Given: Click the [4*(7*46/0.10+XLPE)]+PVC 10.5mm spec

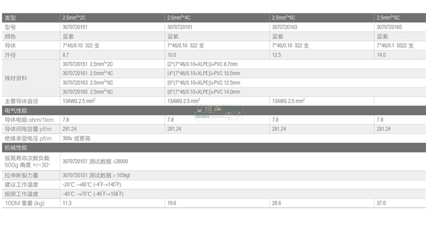Looking at the screenshot, I should (204, 73).
